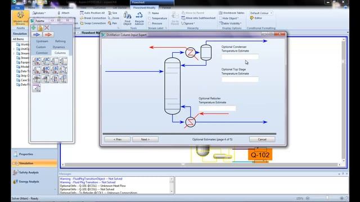Click the Size tool in ribbon
The height and width of the screenshot is (202, 360).
pyautogui.click(x=112, y=13)
